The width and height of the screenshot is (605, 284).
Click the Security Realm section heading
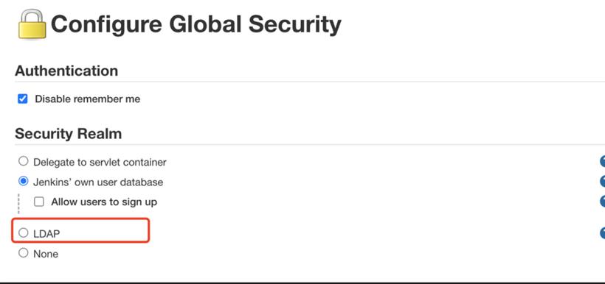pyautogui.click(x=69, y=133)
